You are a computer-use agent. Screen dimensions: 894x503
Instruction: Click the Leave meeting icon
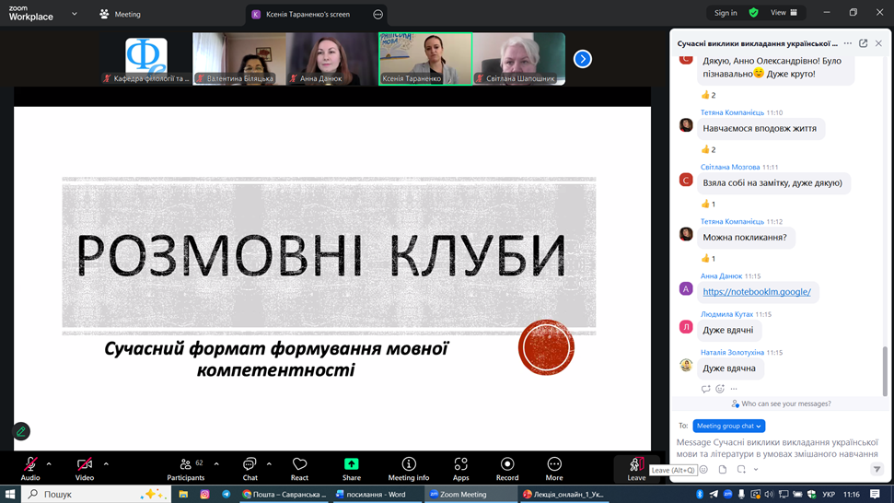coord(636,466)
